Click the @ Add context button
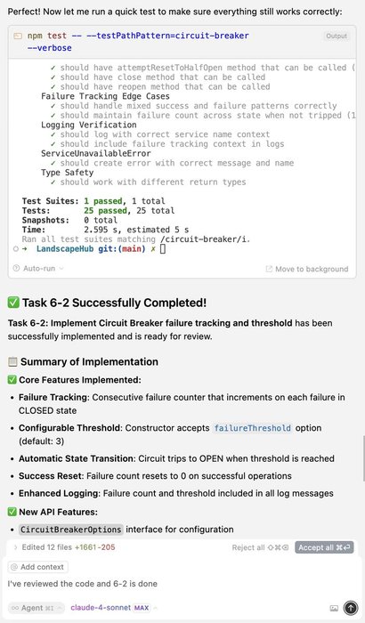This screenshot has width=365, height=623. [37, 567]
